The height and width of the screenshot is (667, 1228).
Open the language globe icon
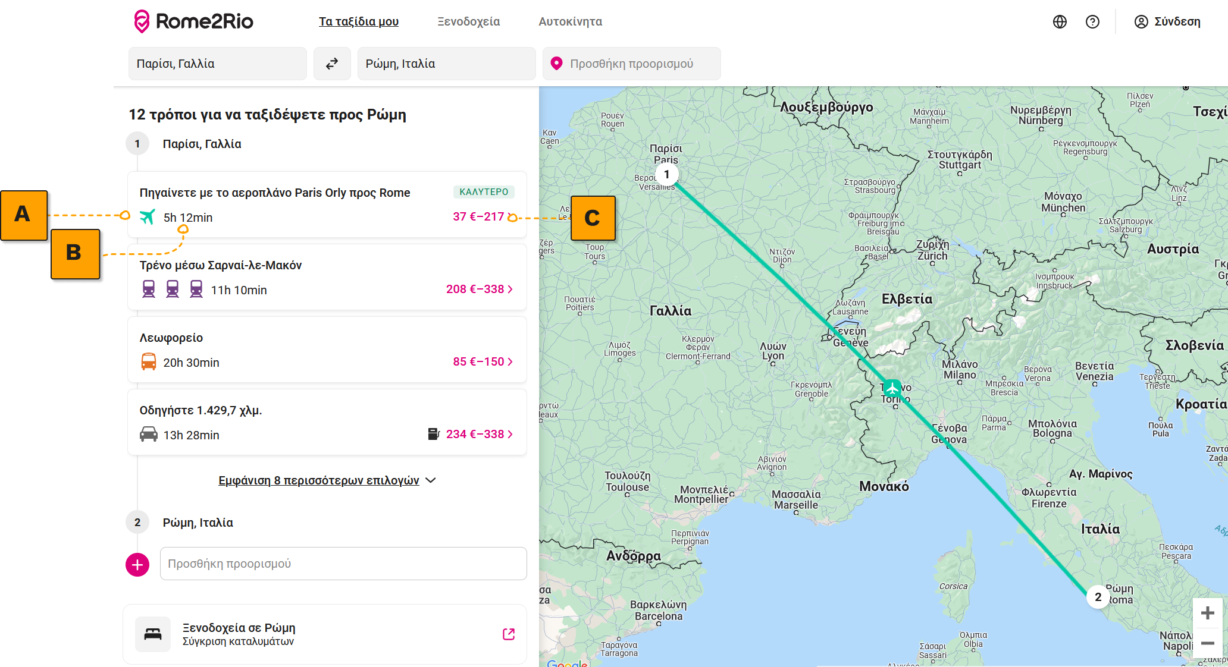point(1060,22)
